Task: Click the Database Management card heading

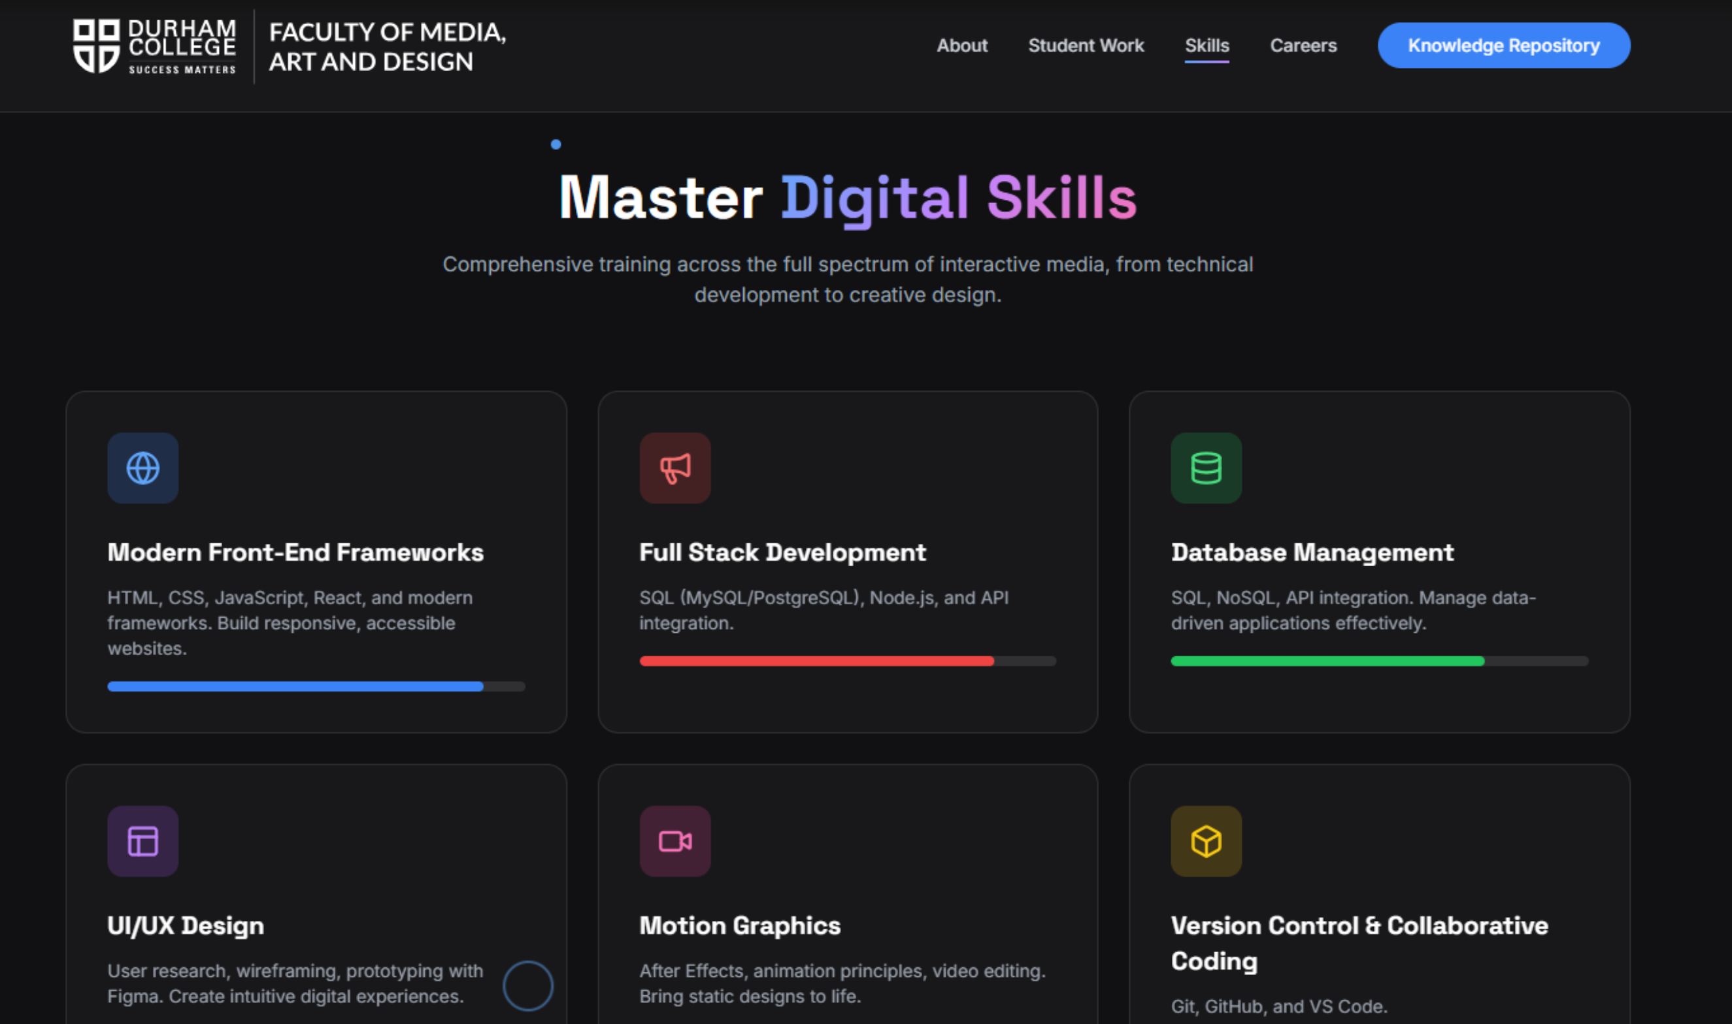Action: (x=1312, y=552)
